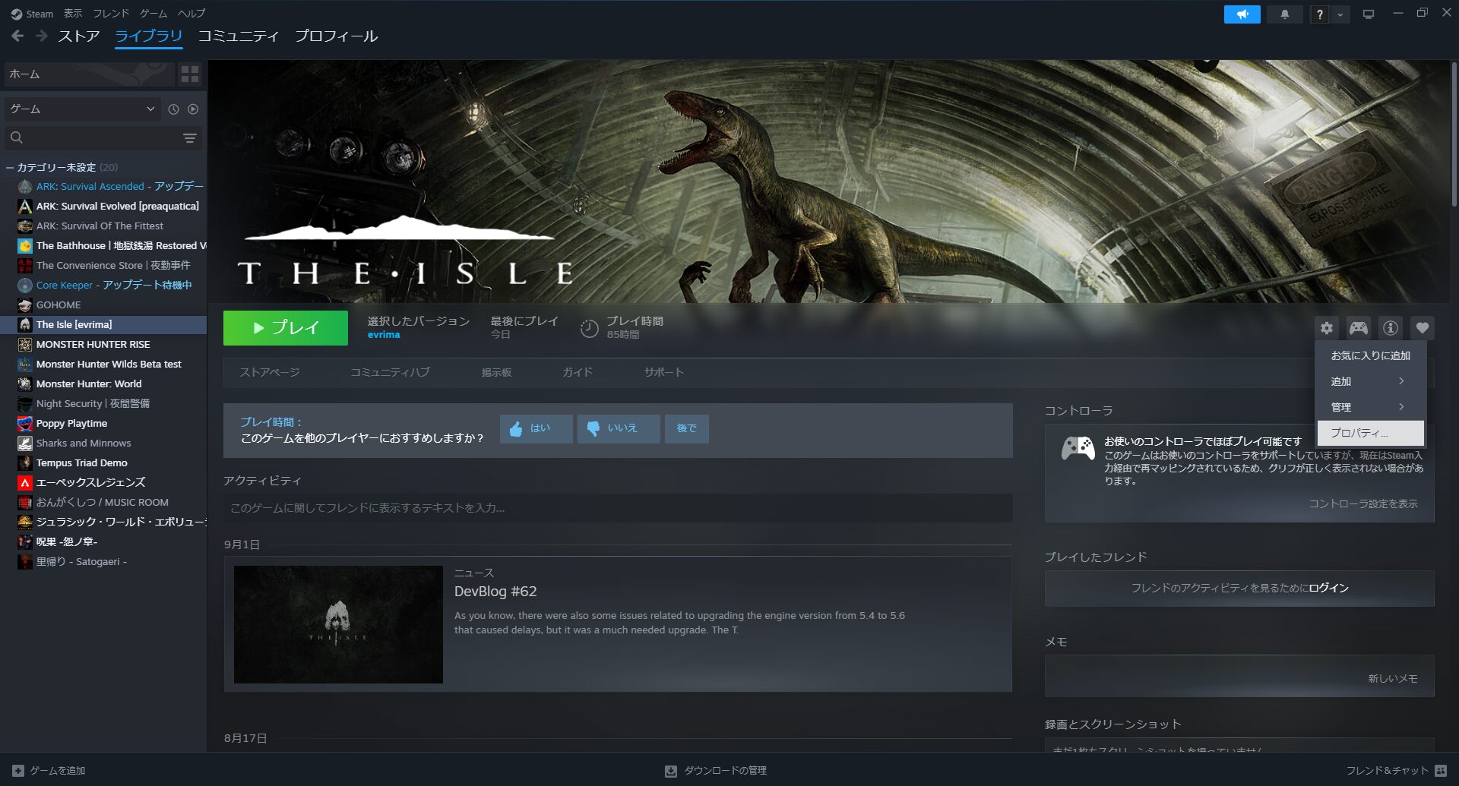Click the プレイ時間 clock icon
Image resolution: width=1459 pixels, height=786 pixels.
[590, 328]
